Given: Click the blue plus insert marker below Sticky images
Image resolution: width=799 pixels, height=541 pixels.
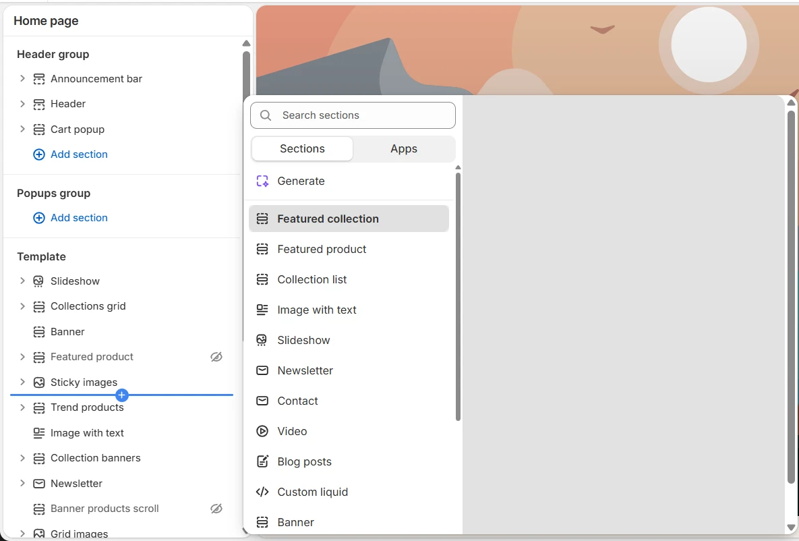Looking at the screenshot, I should pos(122,395).
